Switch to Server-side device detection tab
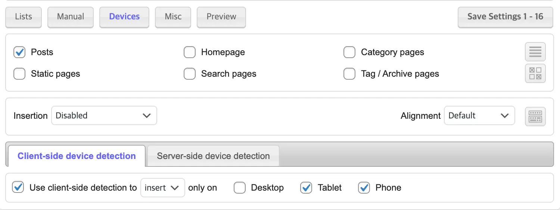The width and height of the screenshot is (560, 210). click(213, 156)
